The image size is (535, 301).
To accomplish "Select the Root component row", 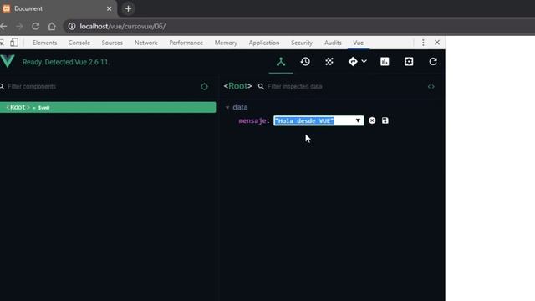I will [x=108, y=108].
